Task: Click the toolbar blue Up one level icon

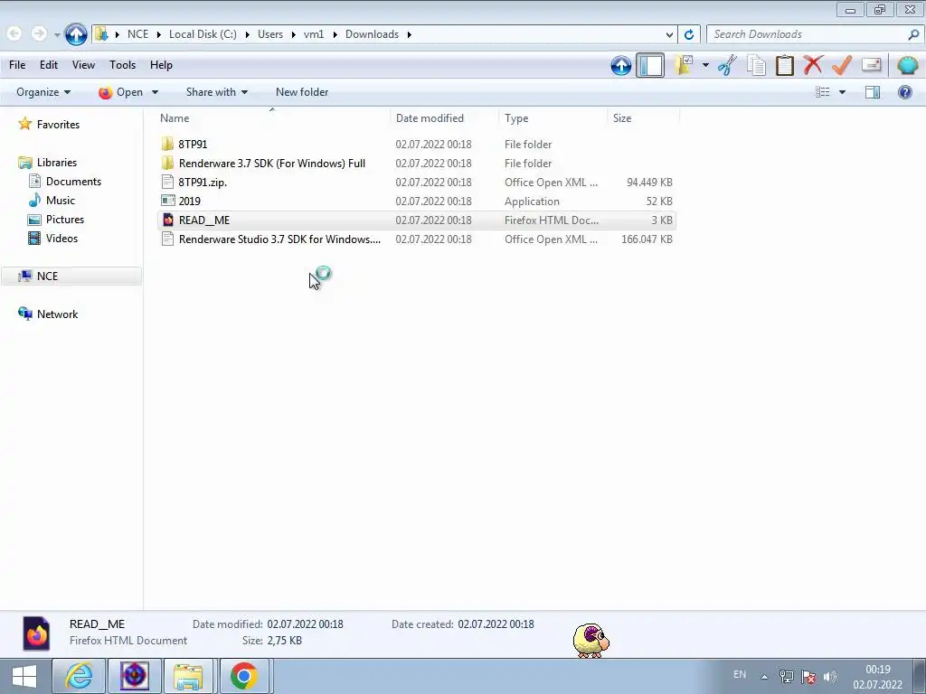Action: click(620, 65)
